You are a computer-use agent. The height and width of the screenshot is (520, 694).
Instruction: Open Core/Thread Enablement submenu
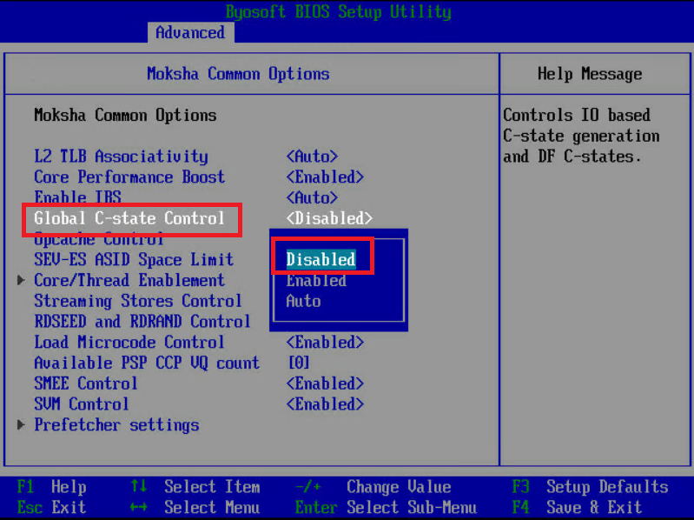[x=129, y=280]
